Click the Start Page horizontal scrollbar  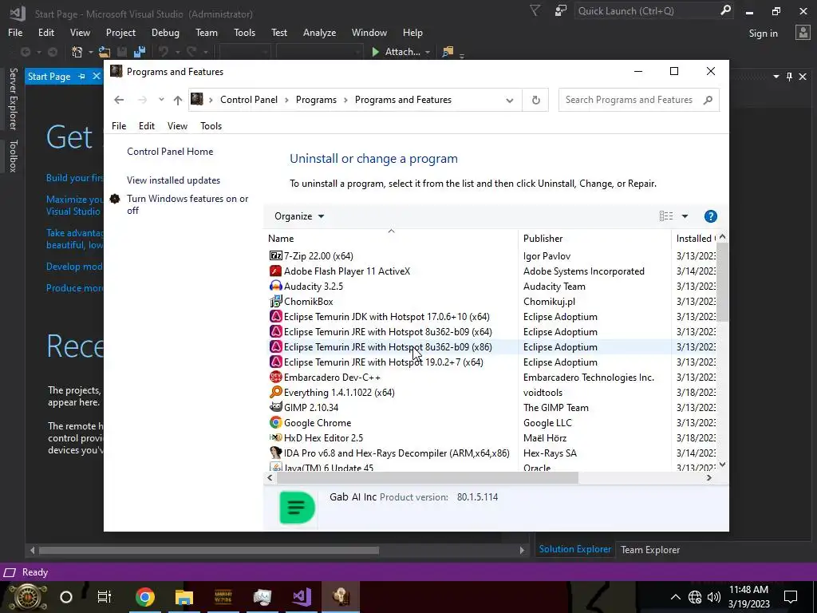208,550
